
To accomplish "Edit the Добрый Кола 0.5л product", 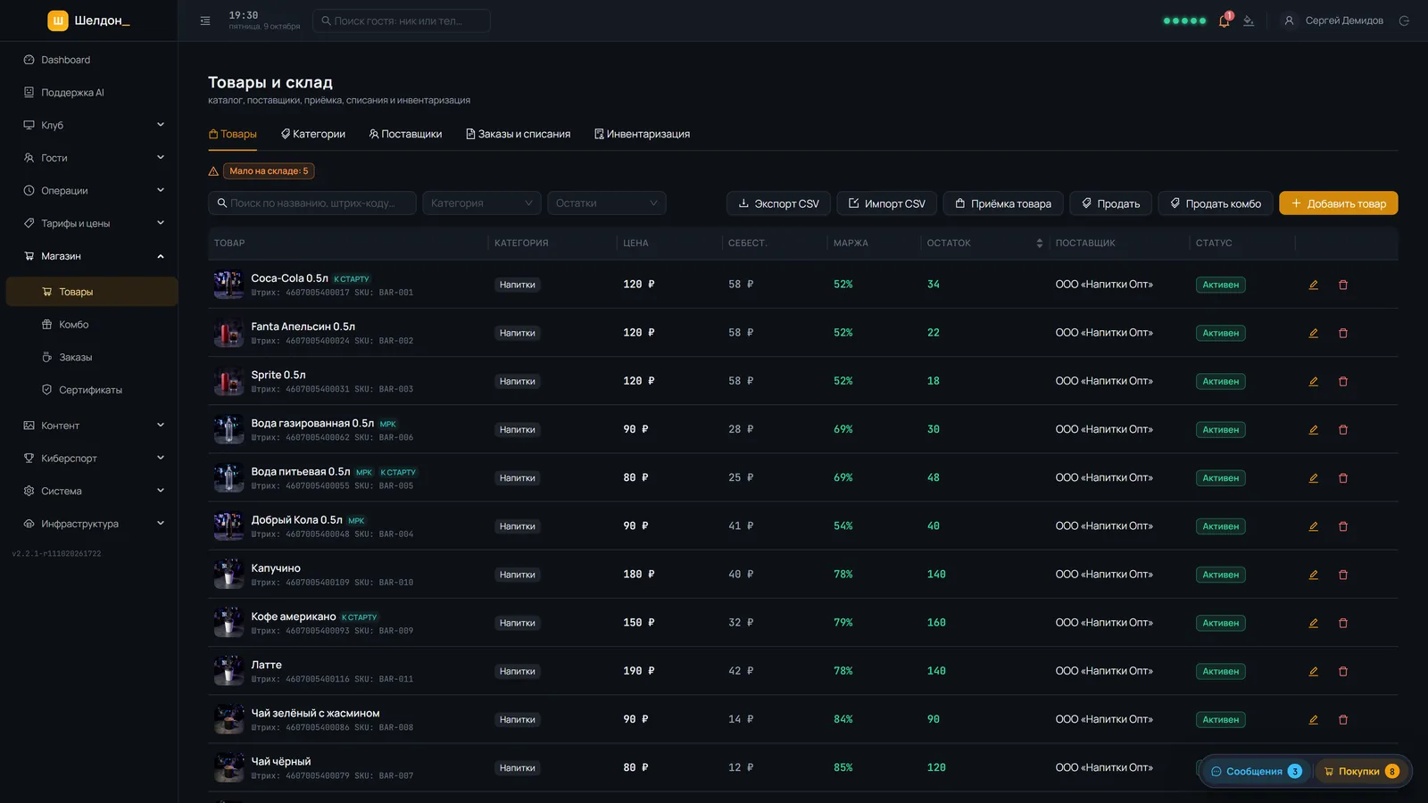I will coord(1313,526).
